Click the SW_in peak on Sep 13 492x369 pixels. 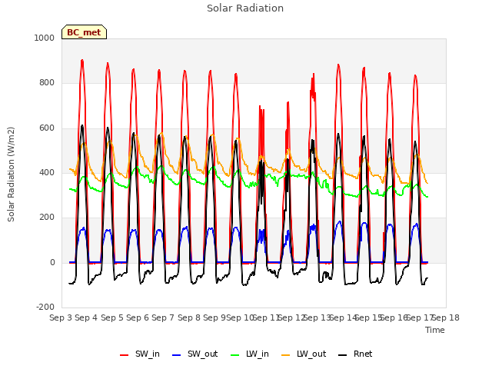click(338, 65)
